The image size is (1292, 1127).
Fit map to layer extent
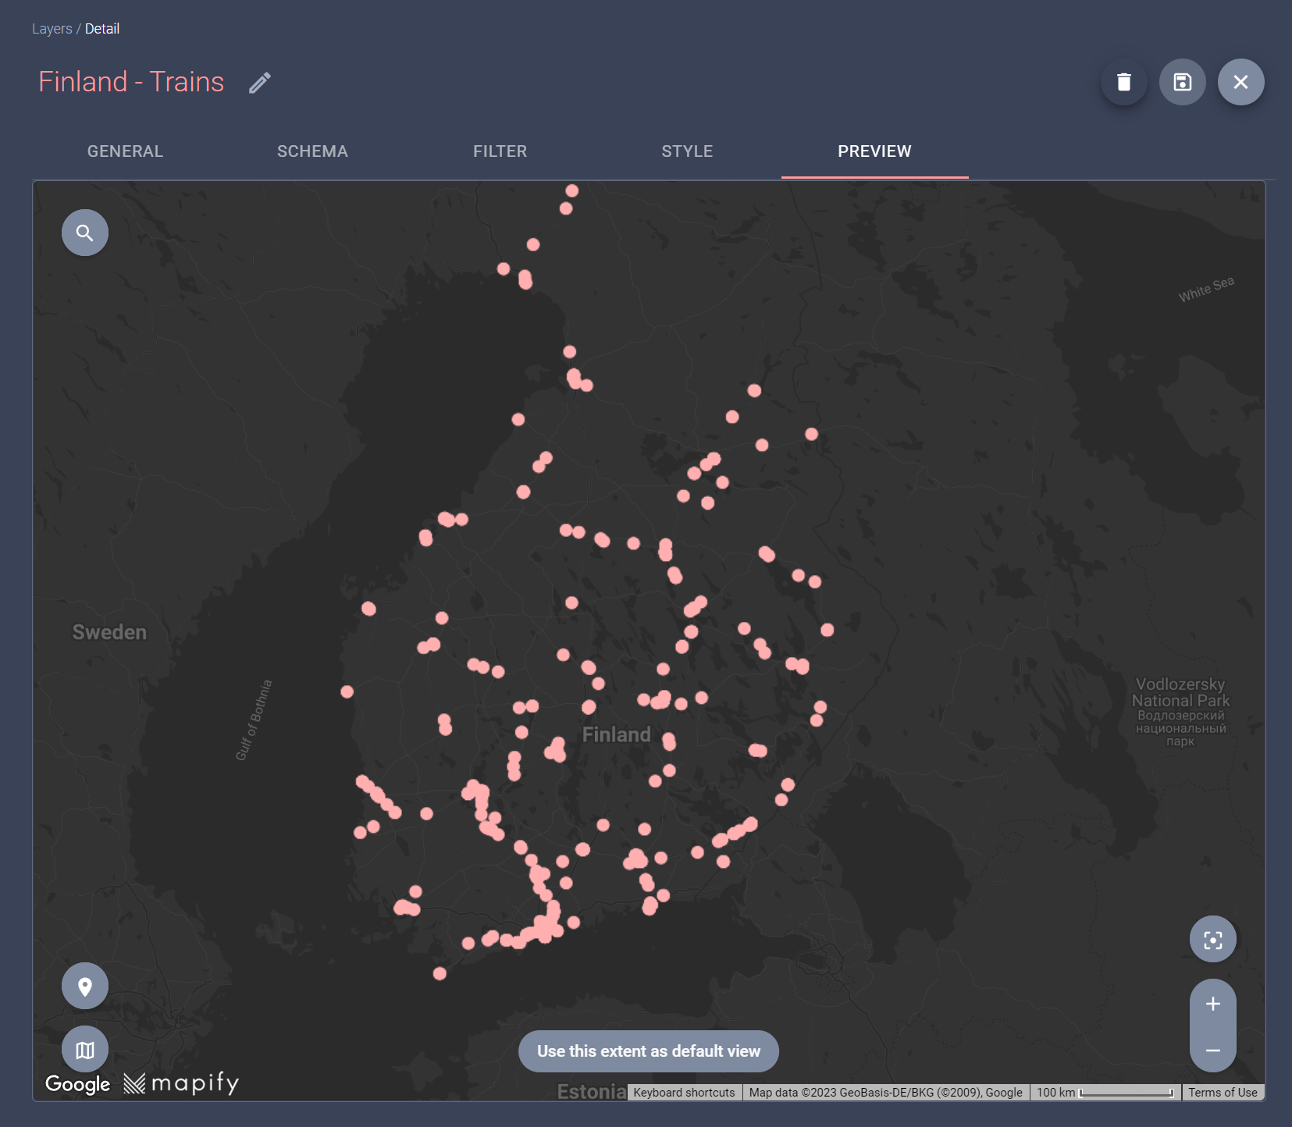pos(1212,939)
